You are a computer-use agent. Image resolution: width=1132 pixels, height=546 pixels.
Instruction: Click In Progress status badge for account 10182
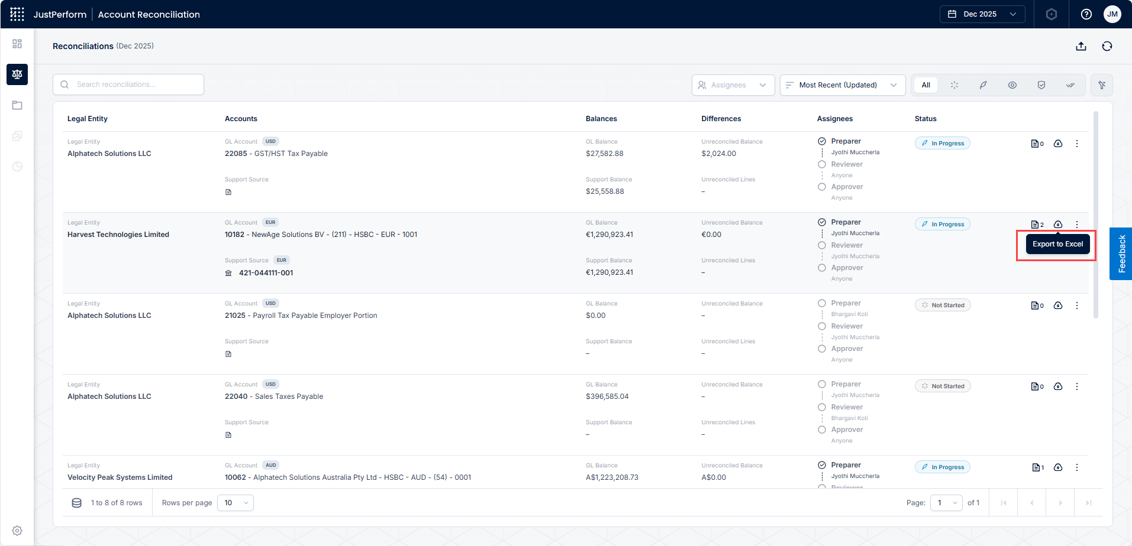pos(943,225)
